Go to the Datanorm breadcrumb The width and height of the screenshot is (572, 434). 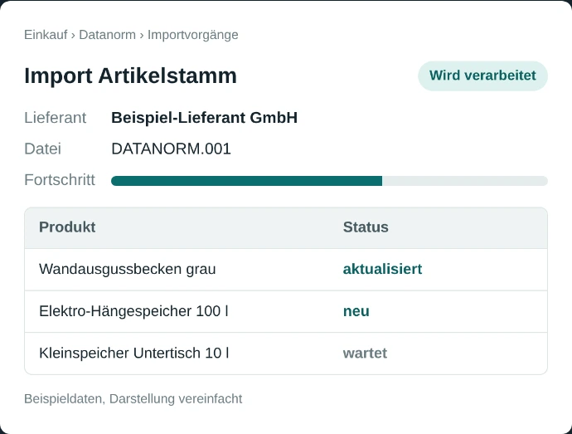(x=107, y=35)
